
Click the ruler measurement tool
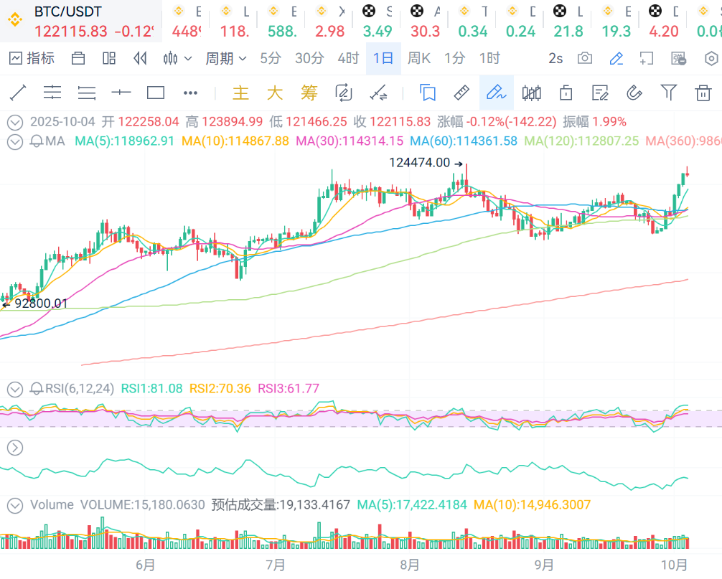(462, 93)
